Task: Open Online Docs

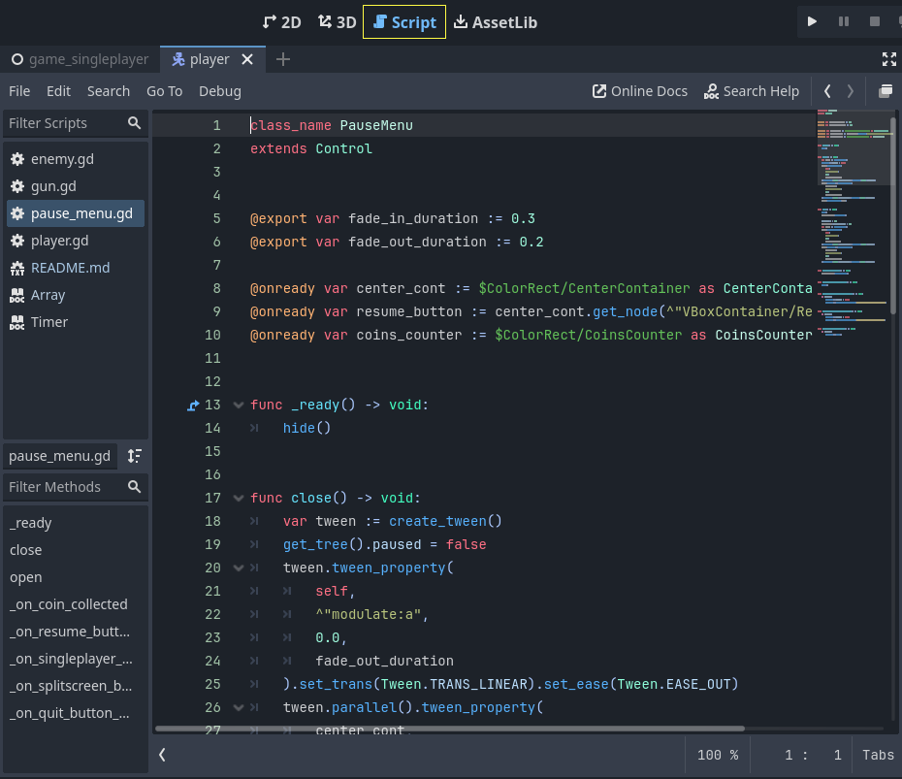Action: click(x=640, y=90)
